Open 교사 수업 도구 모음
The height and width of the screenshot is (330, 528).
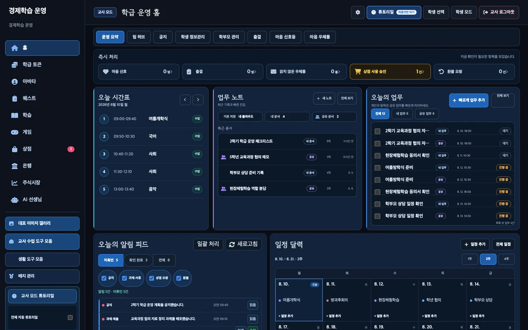click(42, 241)
